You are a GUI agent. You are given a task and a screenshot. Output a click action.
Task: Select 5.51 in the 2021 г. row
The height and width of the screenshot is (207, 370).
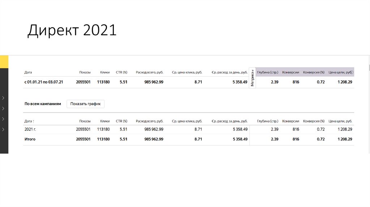124,129
